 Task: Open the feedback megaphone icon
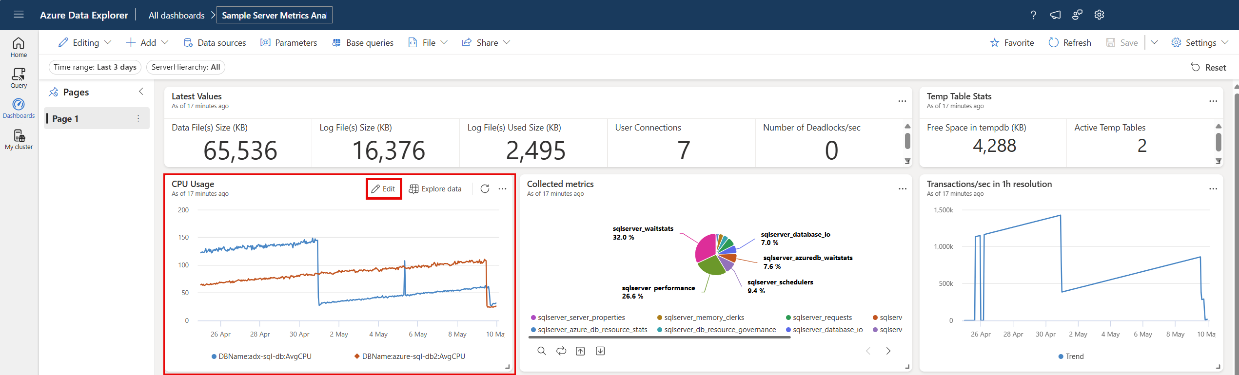(x=1055, y=15)
